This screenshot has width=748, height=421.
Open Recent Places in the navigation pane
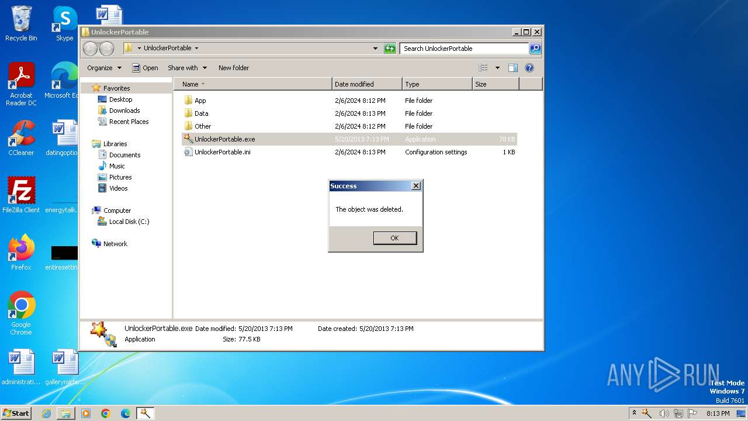tap(129, 122)
